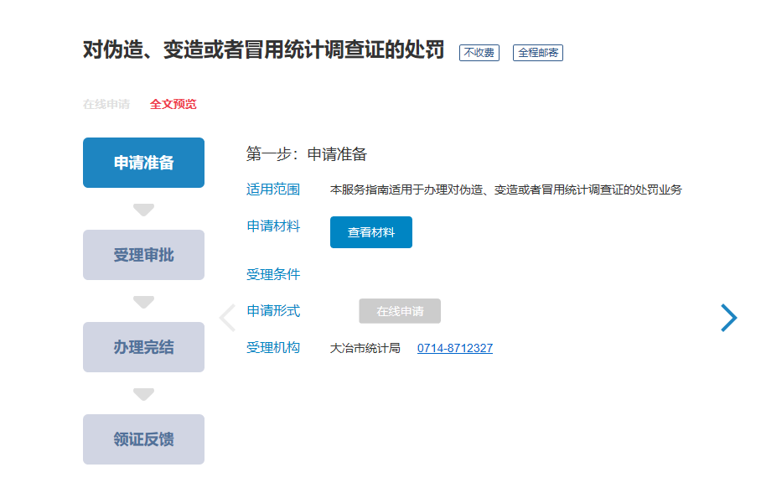
Task: Open the 办理完结 step
Action: click(143, 347)
